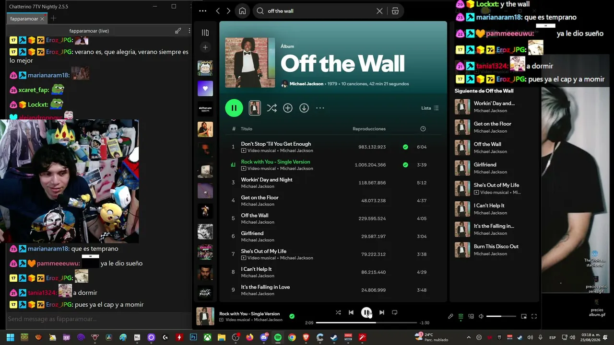This screenshot has width=614, height=345.
Task: Open the Windows Start menu
Action: tap(10, 337)
